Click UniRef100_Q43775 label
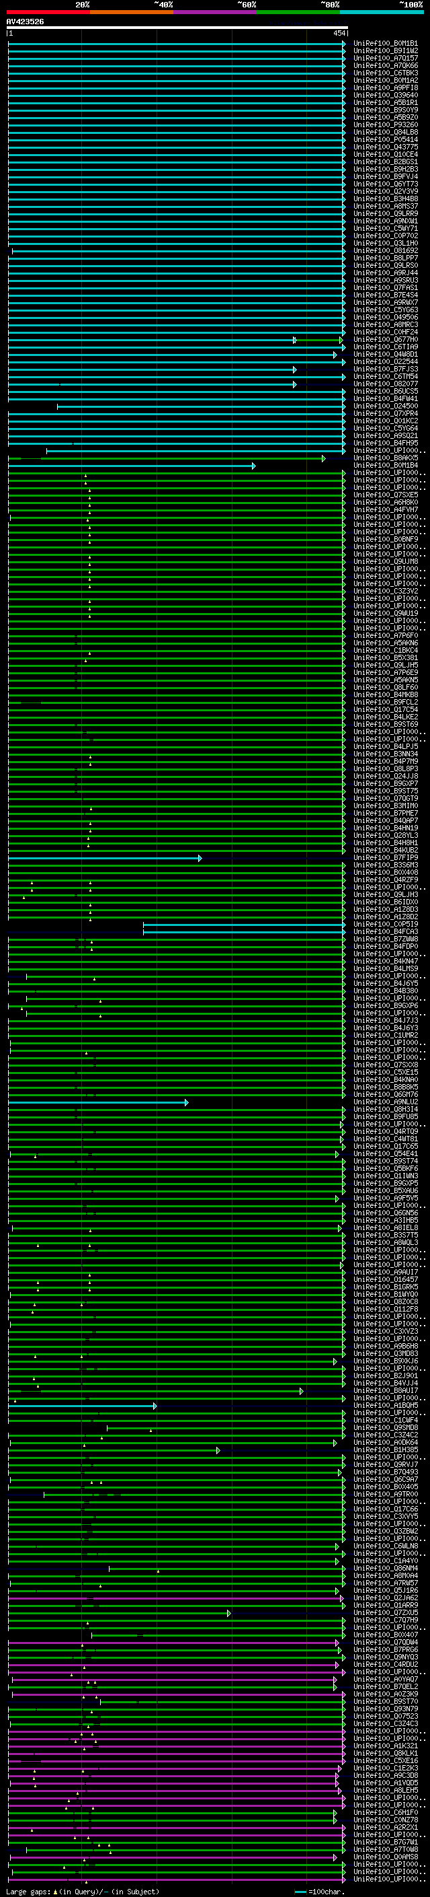 (386, 147)
